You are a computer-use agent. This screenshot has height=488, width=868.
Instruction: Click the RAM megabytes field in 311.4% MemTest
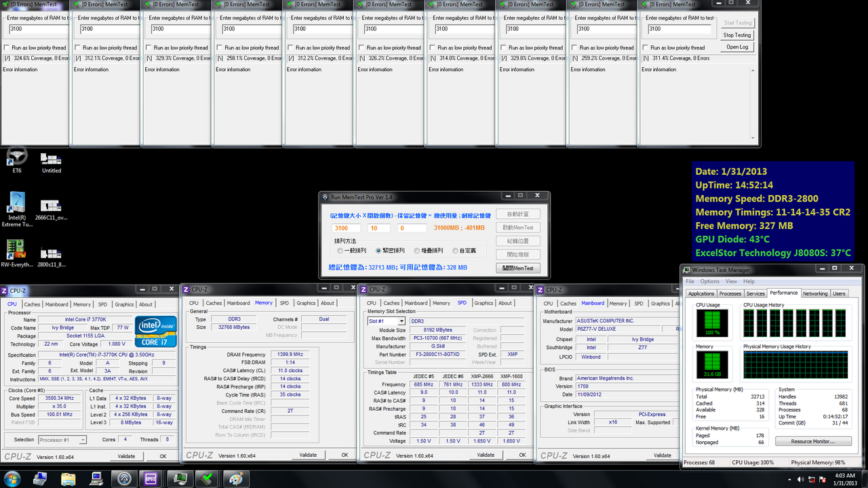680,28
